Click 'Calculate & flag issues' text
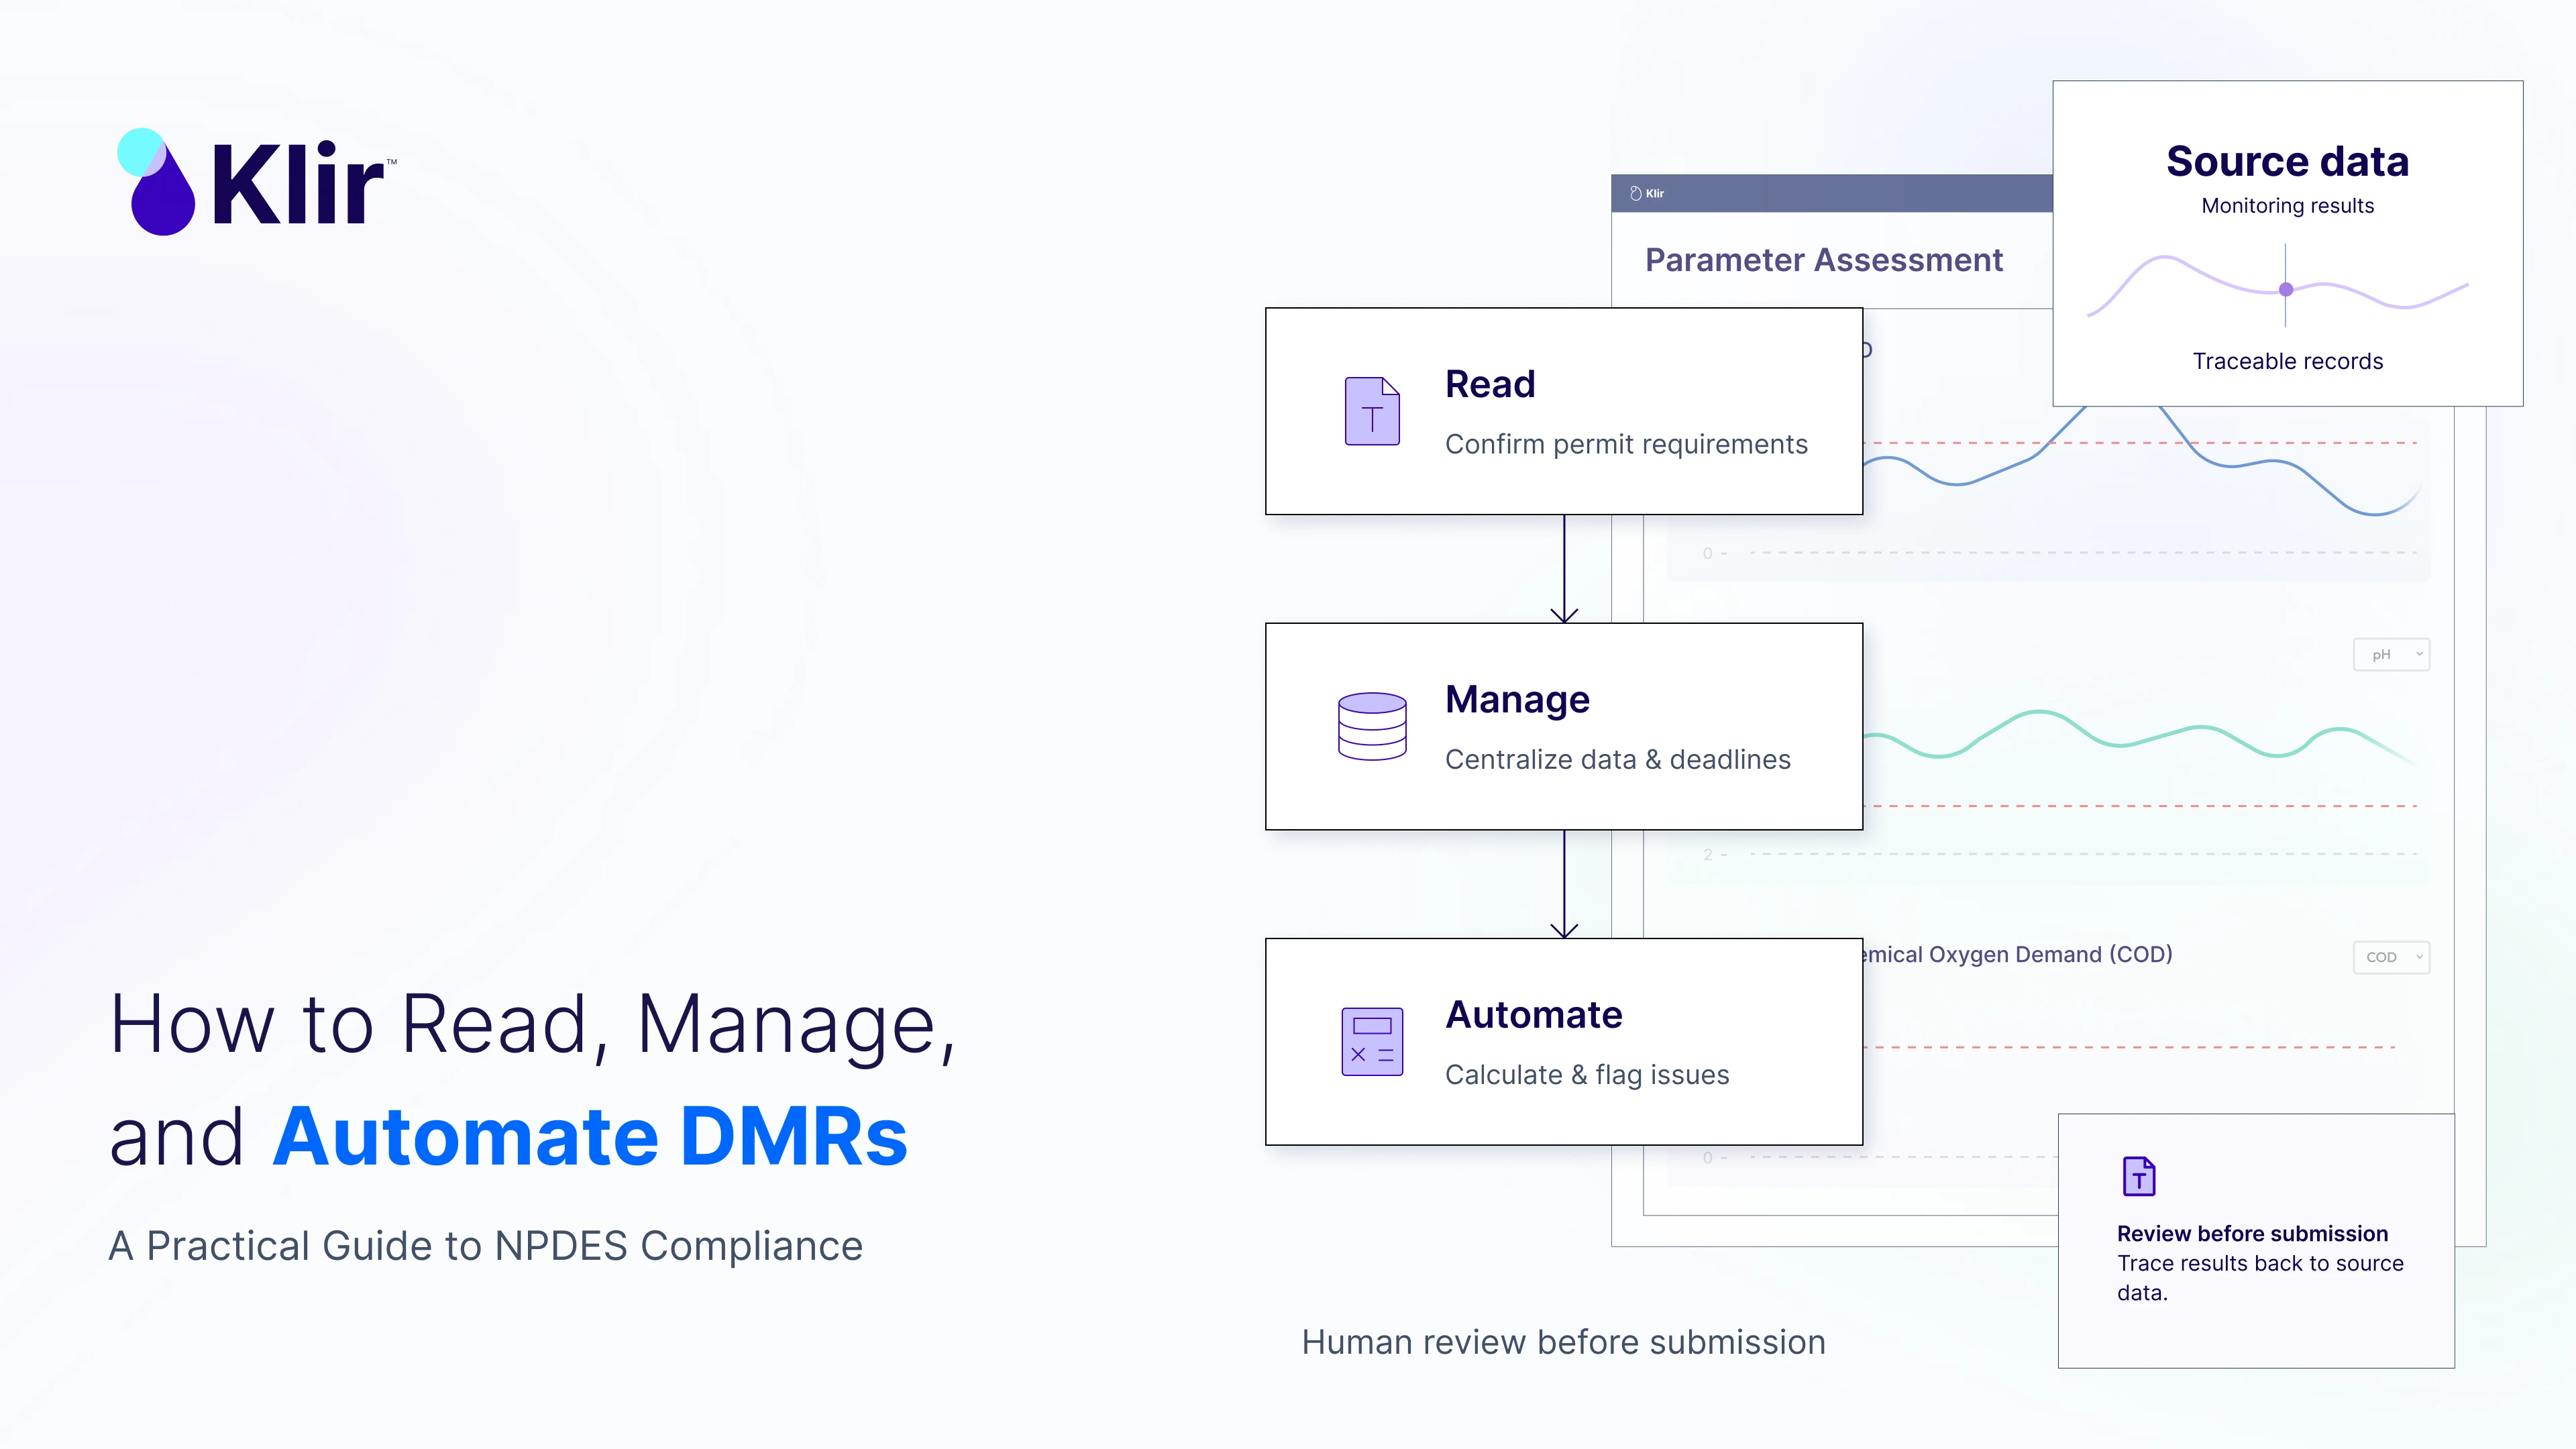The image size is (2576, 1449). pos(1587,1075)
